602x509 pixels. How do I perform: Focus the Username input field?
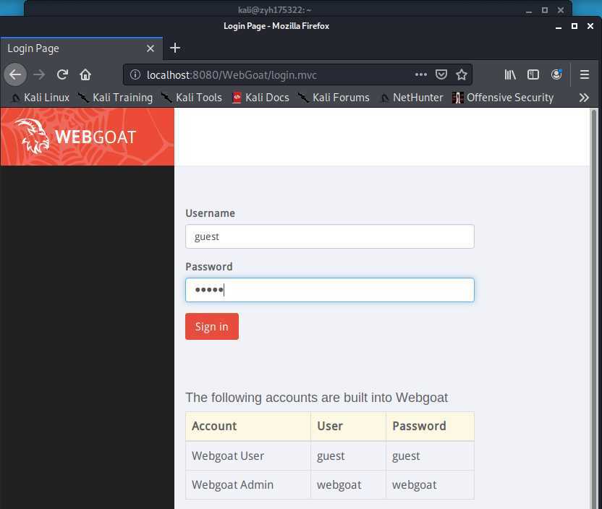329,236
